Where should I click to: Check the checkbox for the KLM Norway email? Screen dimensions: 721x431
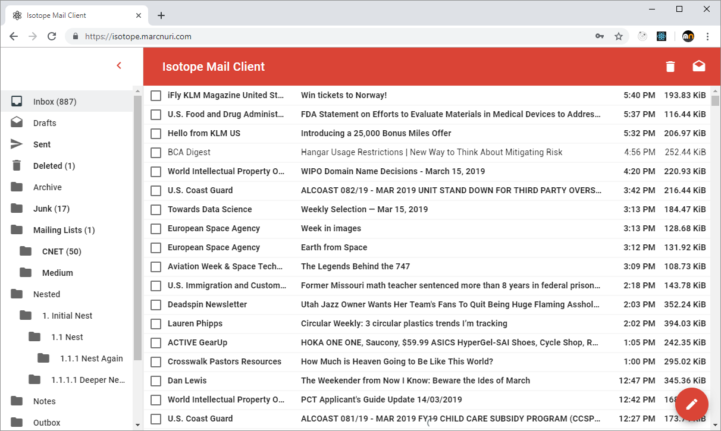(156, 95)
